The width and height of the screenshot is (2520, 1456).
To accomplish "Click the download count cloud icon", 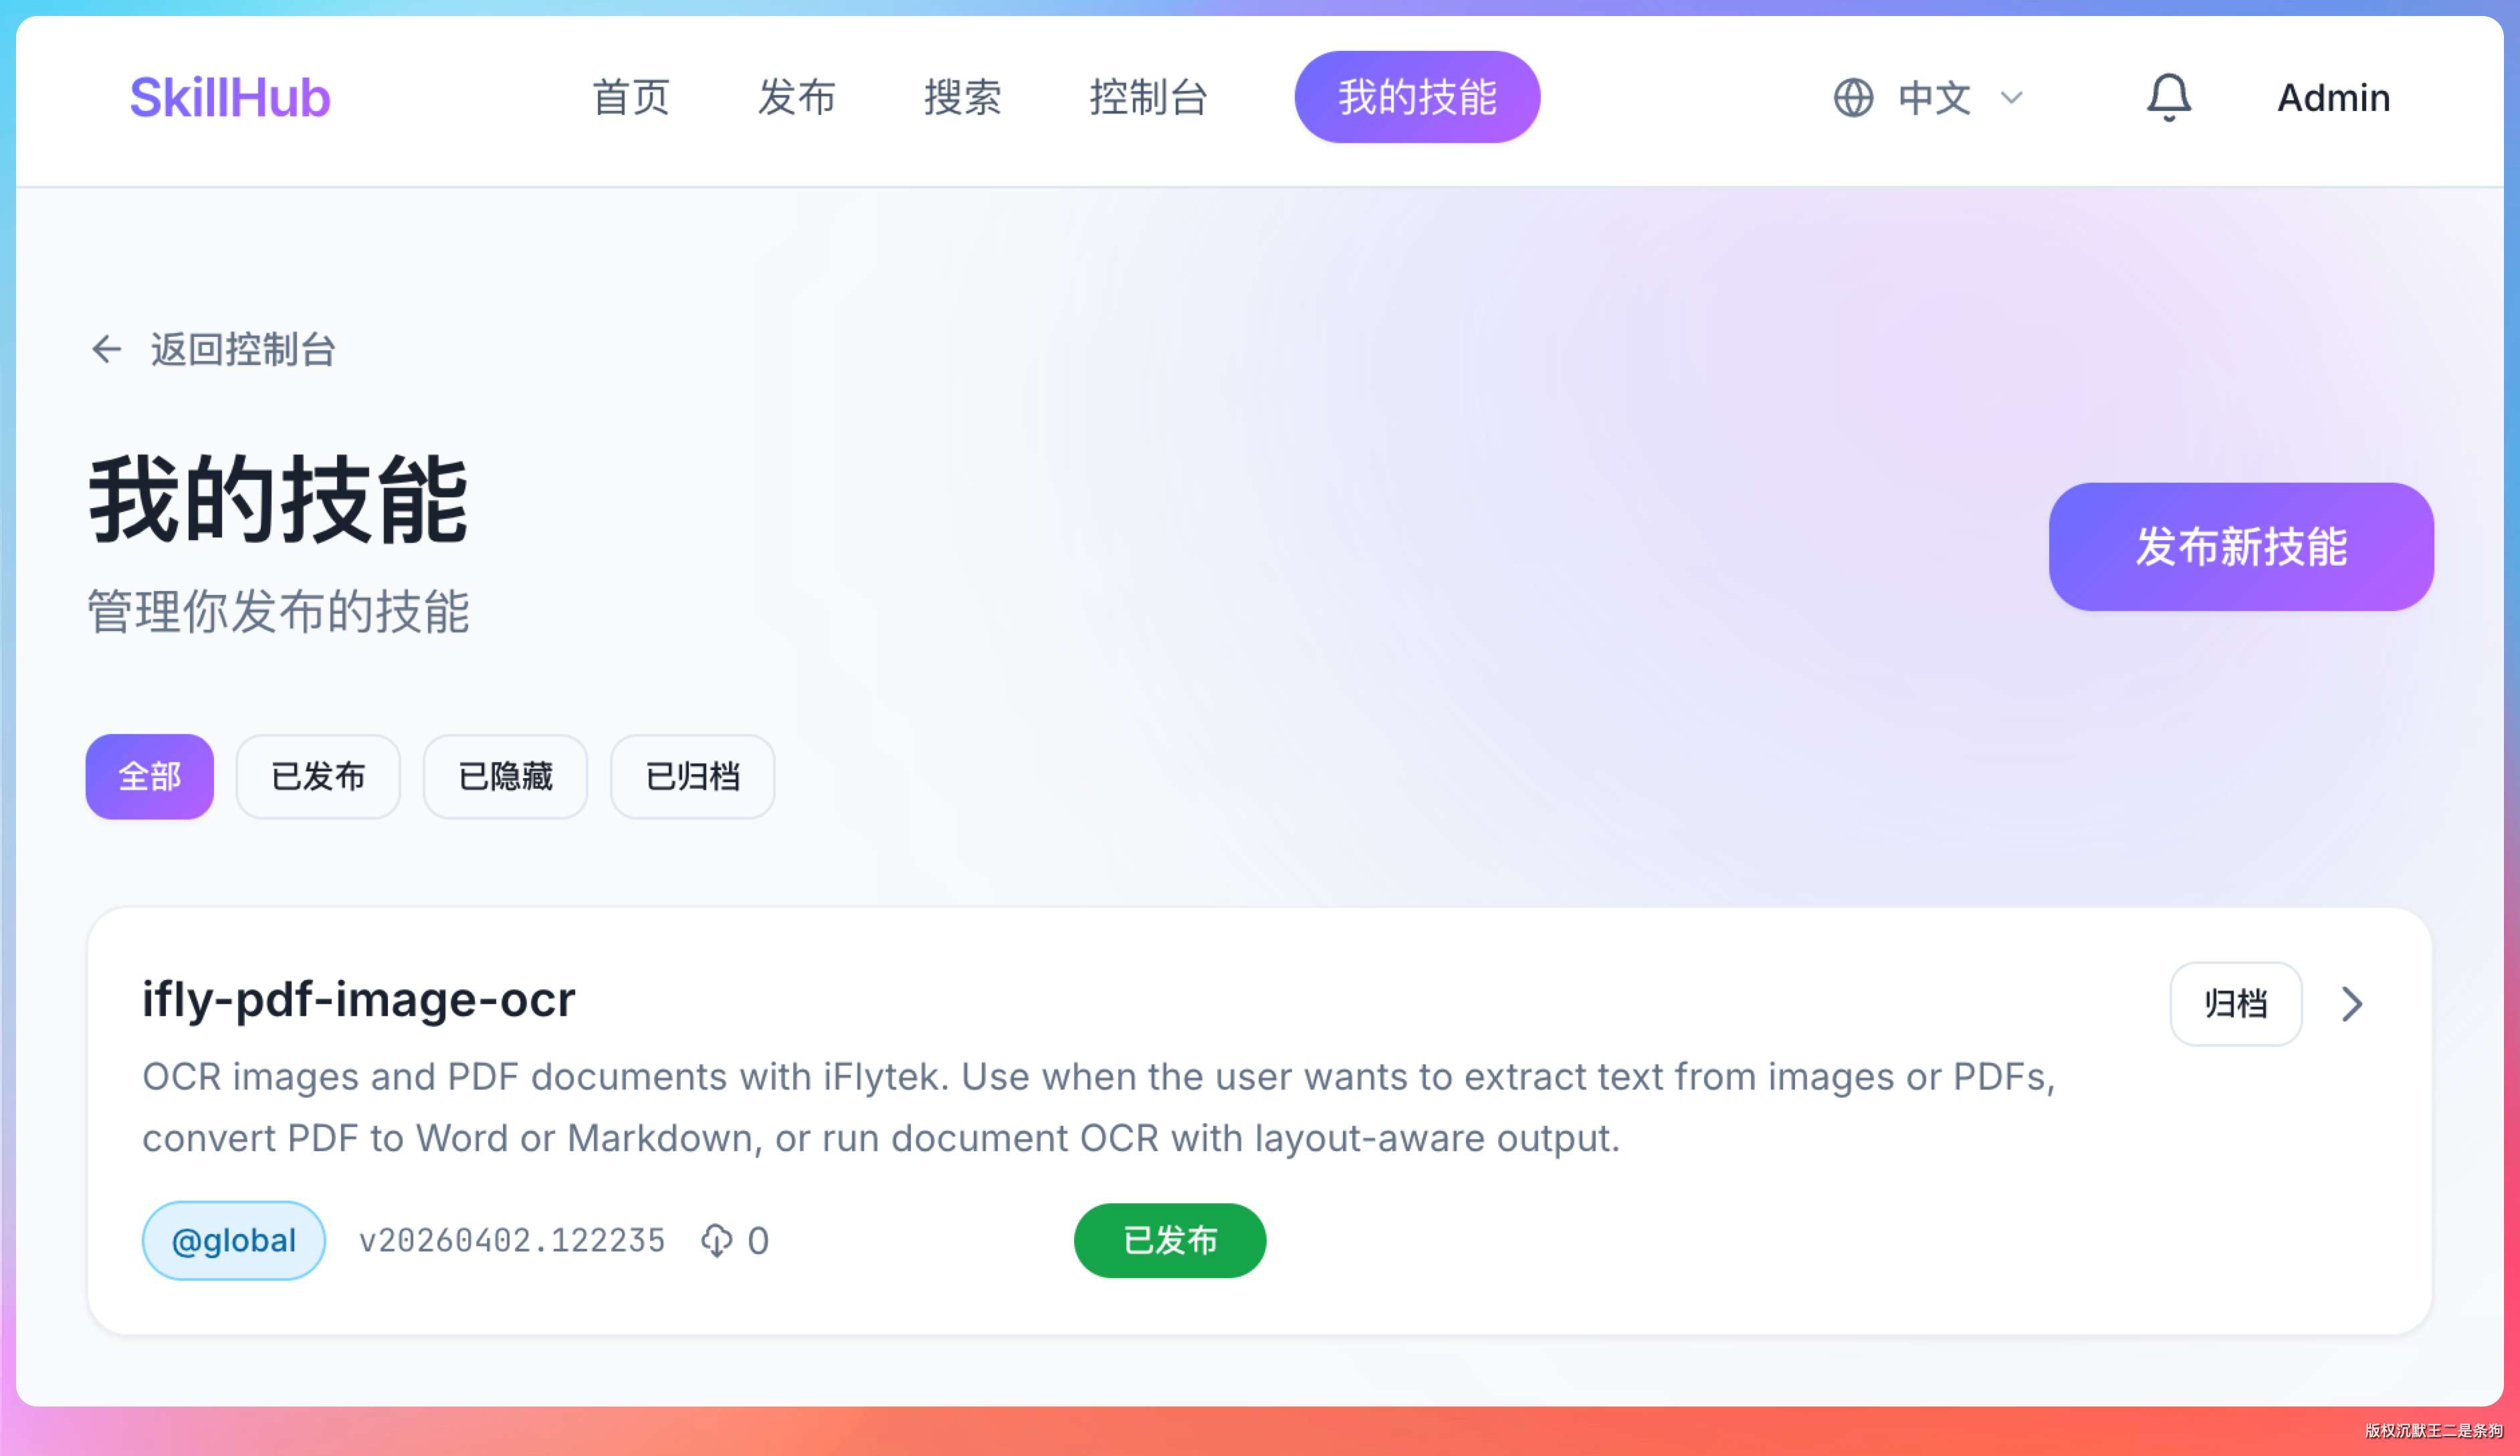I will point(716,1240).
